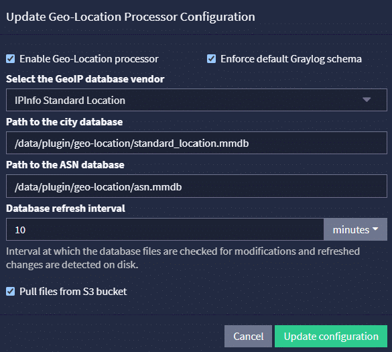Click the Pull files from S3 bucket label
392x352 pixels.
tap(73, 292)
